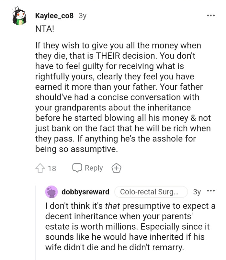226x260 pixels.
Task: Click dobbysreward's reply text body
Action: click(130, 226)
